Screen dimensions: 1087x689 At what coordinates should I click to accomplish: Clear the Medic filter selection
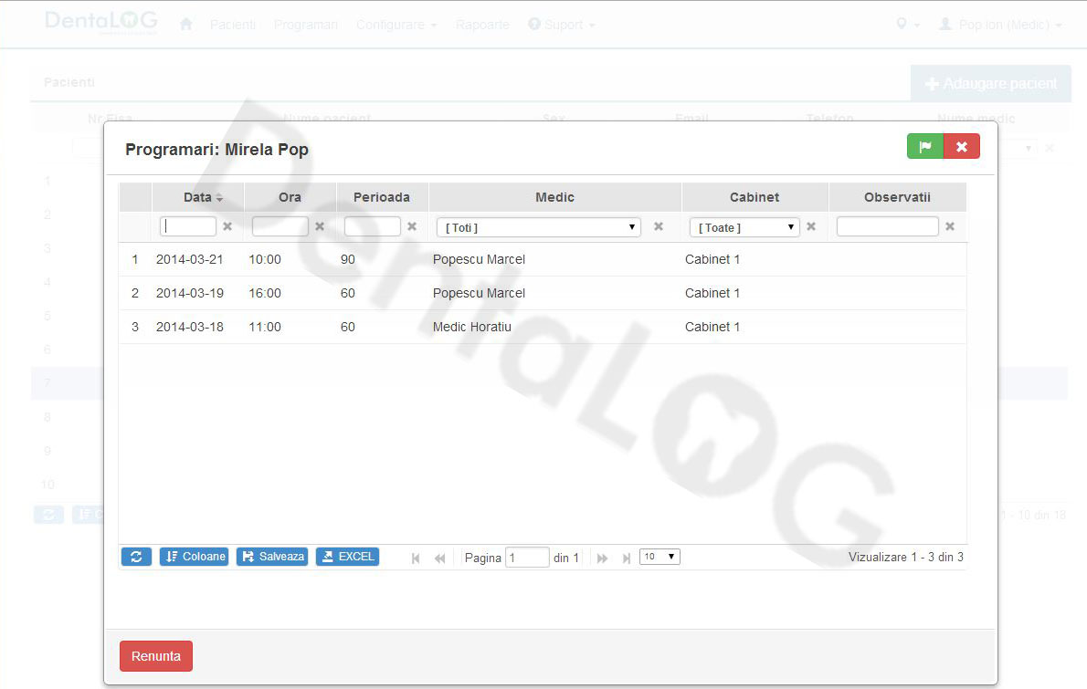tap(659, 226)
